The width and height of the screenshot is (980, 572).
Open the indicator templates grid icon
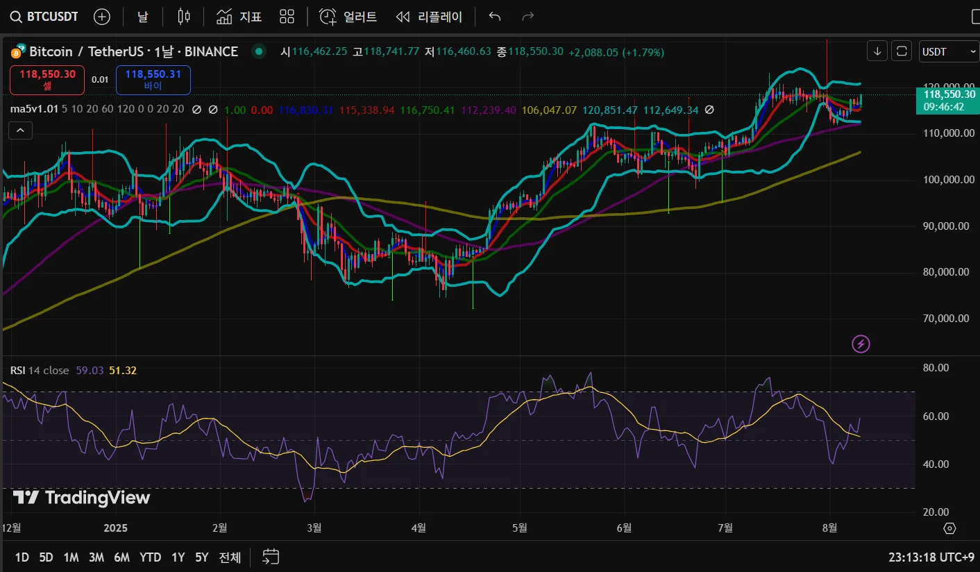287,17
